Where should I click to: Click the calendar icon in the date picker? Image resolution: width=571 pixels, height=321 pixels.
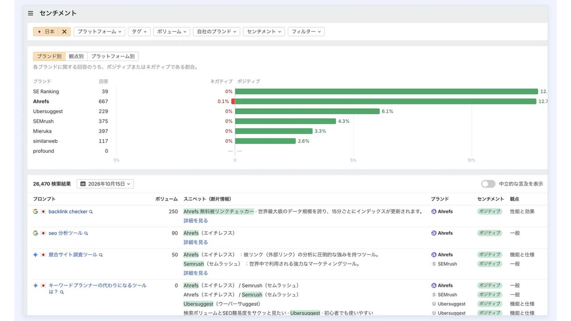point(83,184)
